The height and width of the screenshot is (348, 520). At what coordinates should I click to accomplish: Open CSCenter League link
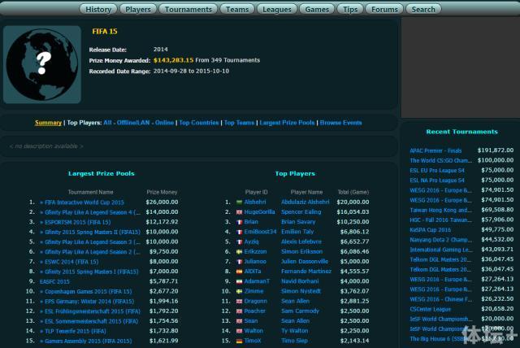(431, 309)
